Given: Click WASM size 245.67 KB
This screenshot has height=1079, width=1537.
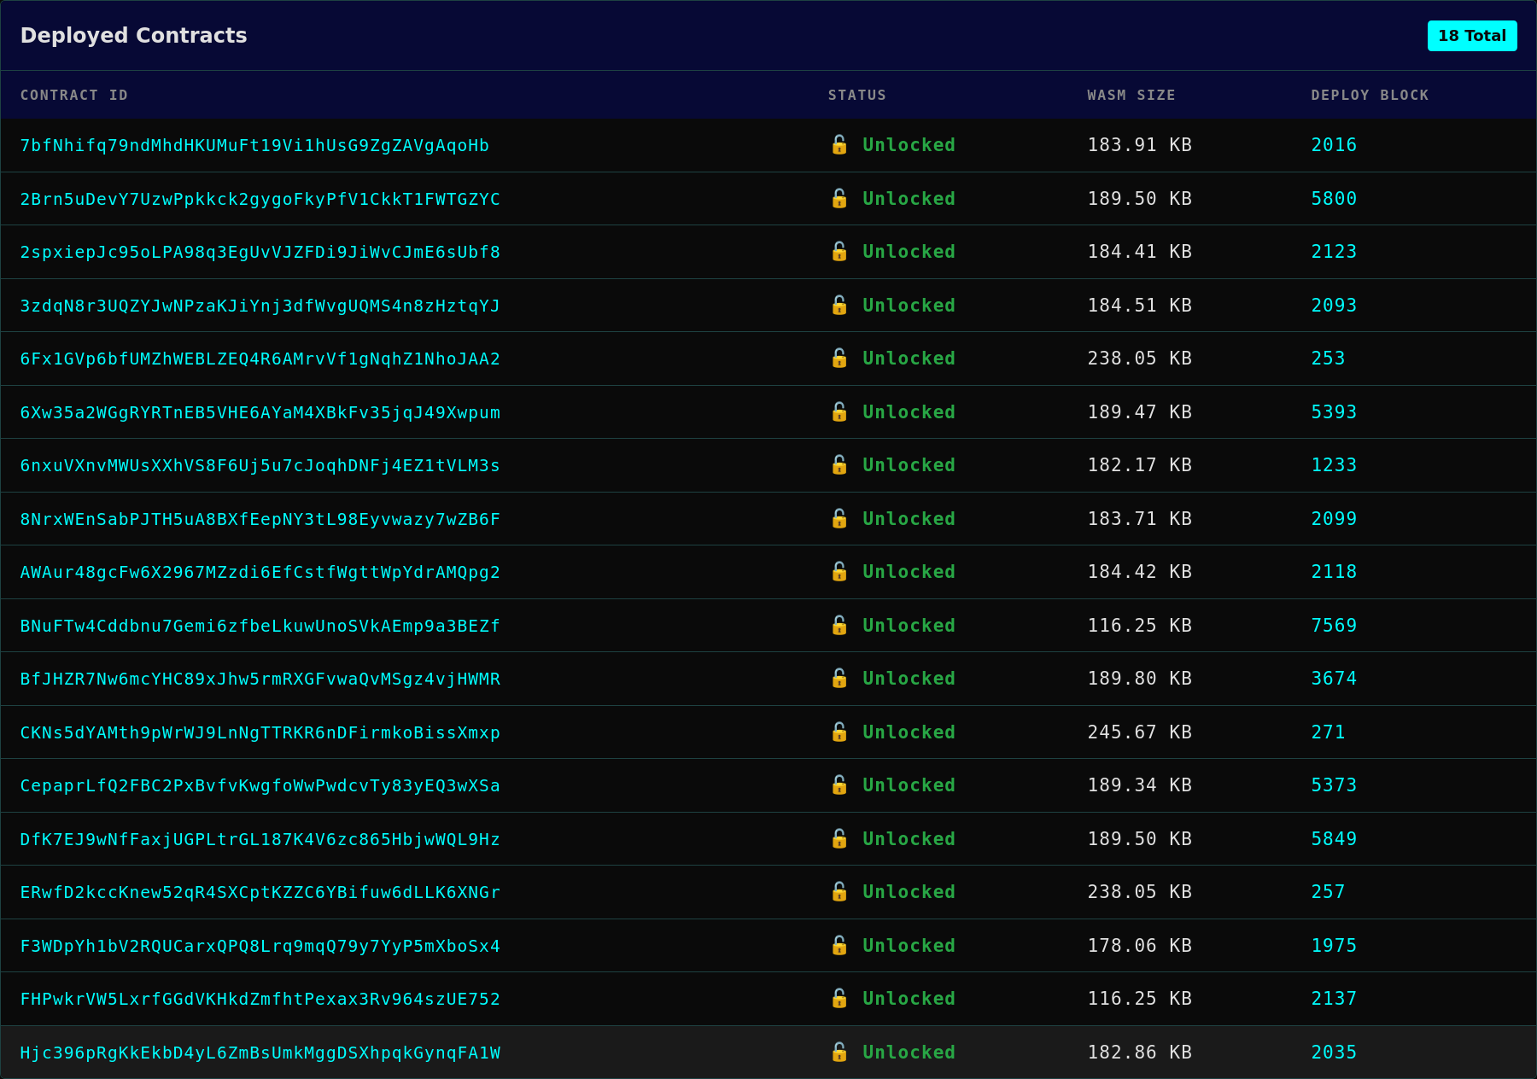Looking at the screenshot, I should [x=1139, y=732].
